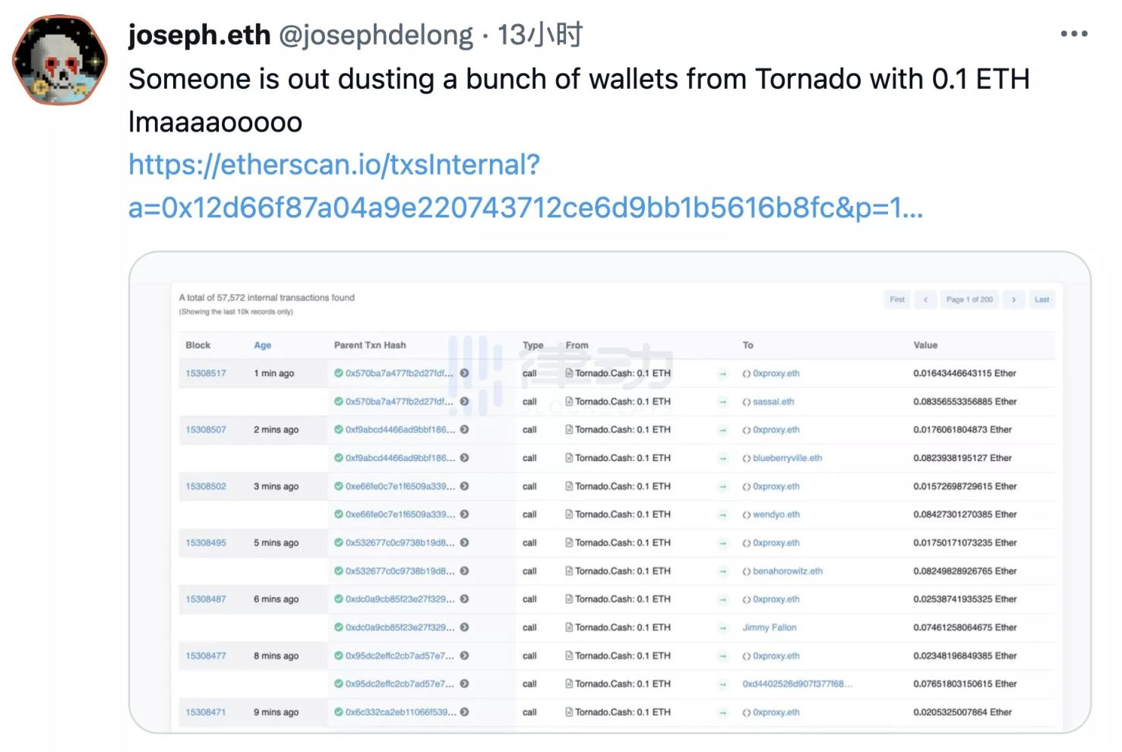Viewport: 1122px width, 752px height.
Task: Open wendyo.eth recipient address
Action: point(776,514)
